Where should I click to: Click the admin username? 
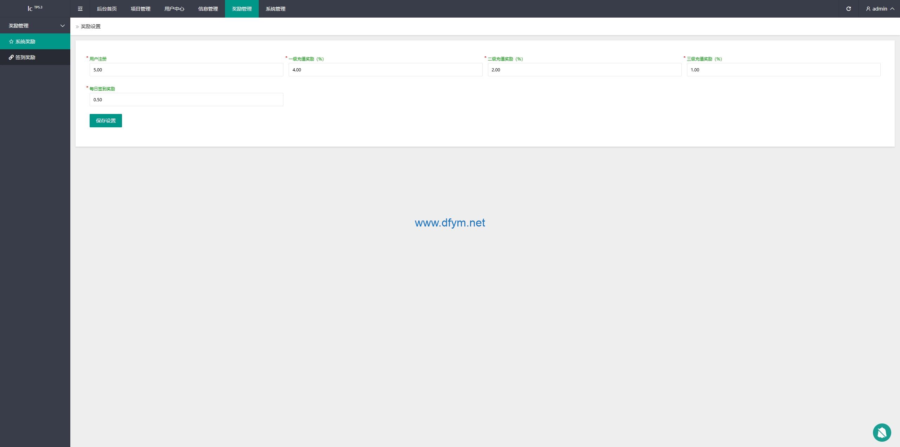[x=880, y=9]
